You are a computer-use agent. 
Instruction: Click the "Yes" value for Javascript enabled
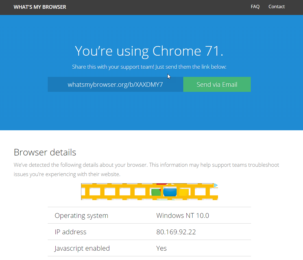[x=161, y=248]
